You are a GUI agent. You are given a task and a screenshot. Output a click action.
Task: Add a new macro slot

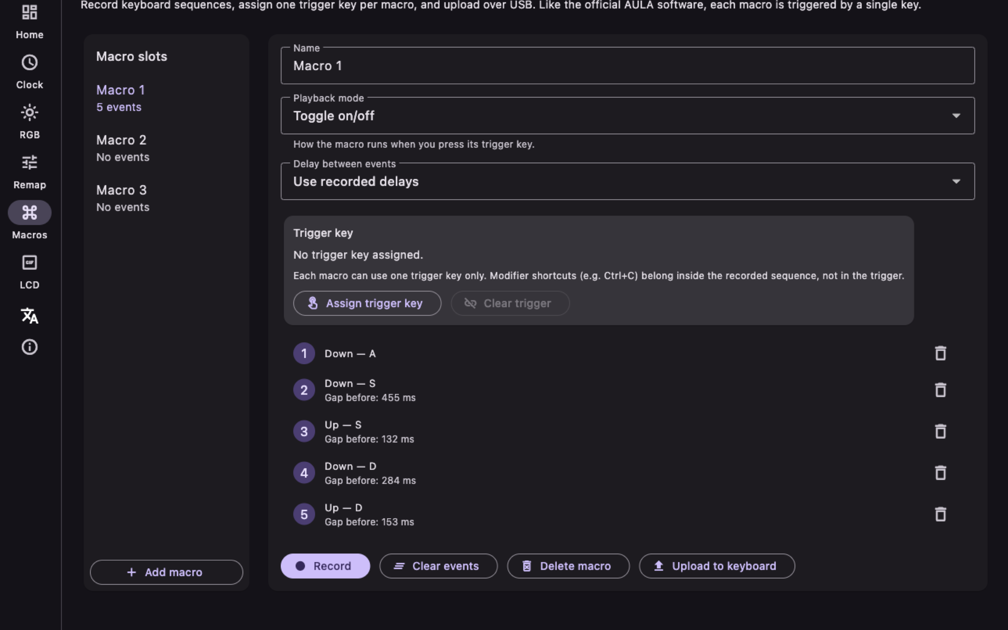[x=167, y=572]
